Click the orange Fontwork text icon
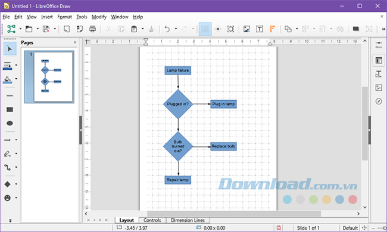Screen dimensions: 387x232 click(x=272, y=29)
